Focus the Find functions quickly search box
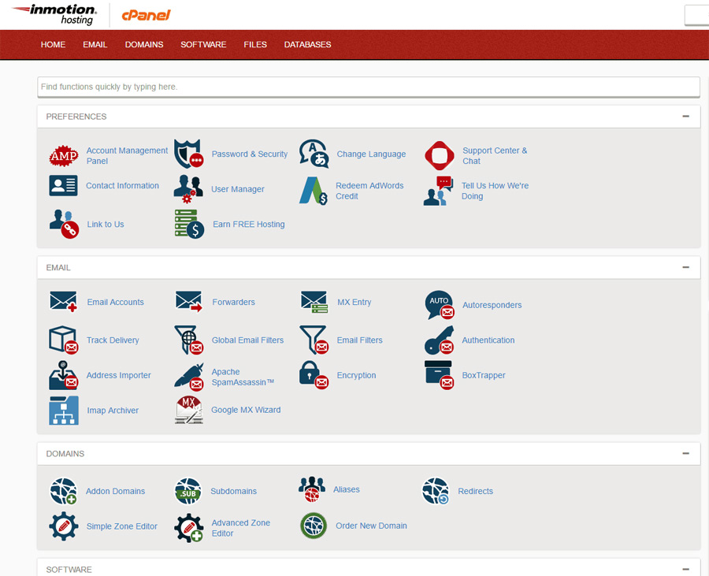This screenshot has width=709, height=576. [x=368, y=87]
